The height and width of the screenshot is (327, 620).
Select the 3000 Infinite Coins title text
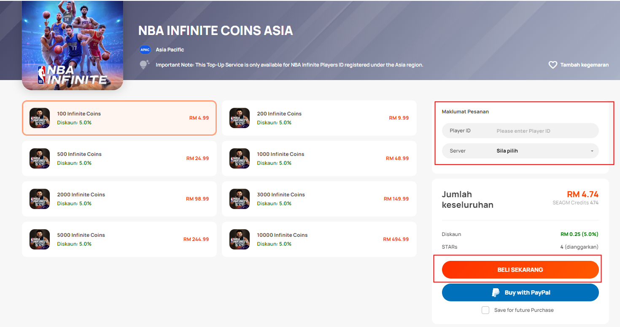pyautogui.click(x=281, y=195)
